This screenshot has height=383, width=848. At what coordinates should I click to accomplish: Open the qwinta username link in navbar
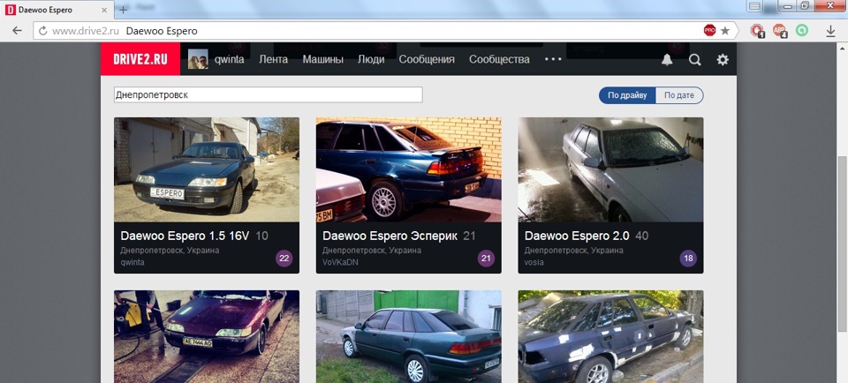point(230,59)
